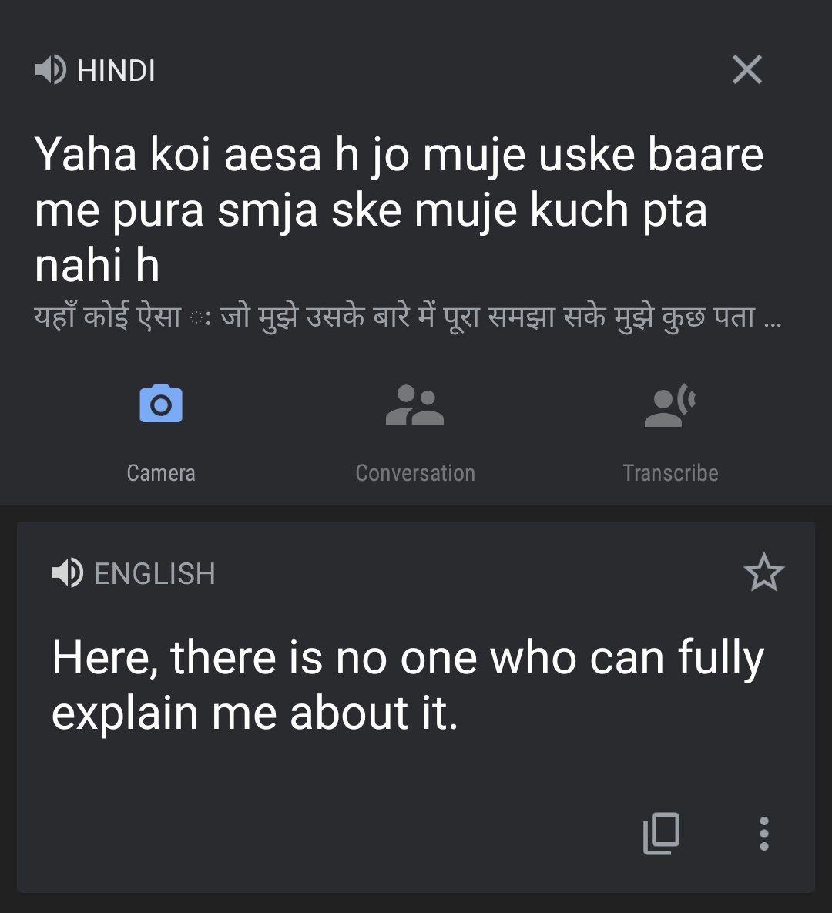Tap the Transcribe speaking-person icon
Image resolution: width=832 pixels, height=913 pixels.
[669, 405]
